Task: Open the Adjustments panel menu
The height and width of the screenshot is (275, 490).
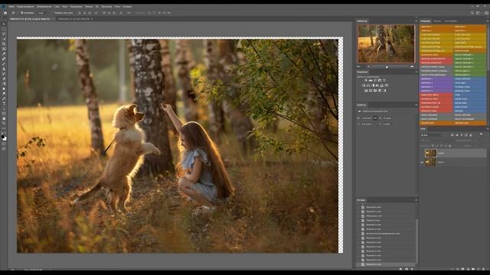Action: tap(416, 72)
